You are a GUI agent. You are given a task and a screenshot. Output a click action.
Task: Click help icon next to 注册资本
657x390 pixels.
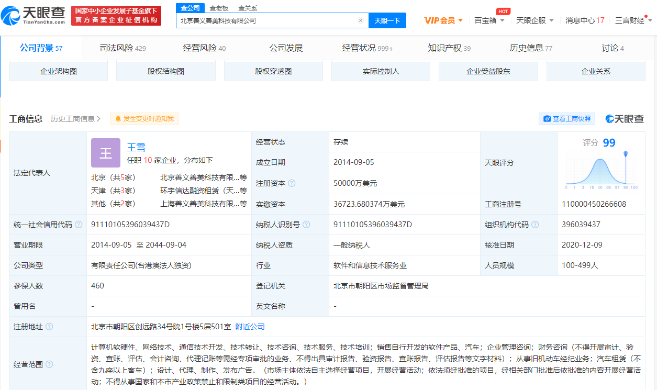(292, 183)
